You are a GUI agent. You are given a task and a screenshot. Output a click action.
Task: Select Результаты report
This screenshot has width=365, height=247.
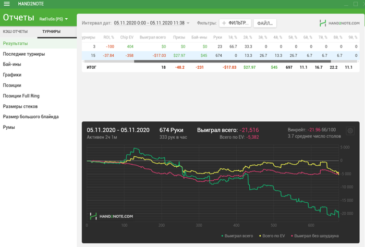tap(39, 43)
